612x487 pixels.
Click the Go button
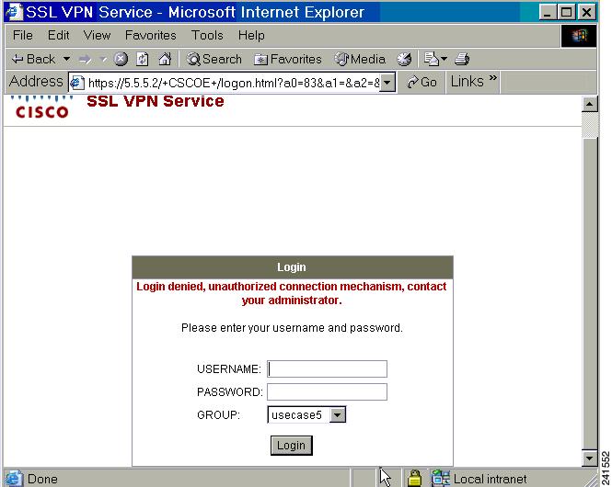pyautogui.click(x=421, y=82)
